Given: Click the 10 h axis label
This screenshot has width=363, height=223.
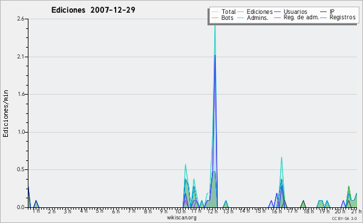Looking at the screenshot, I should pos(180,211).
